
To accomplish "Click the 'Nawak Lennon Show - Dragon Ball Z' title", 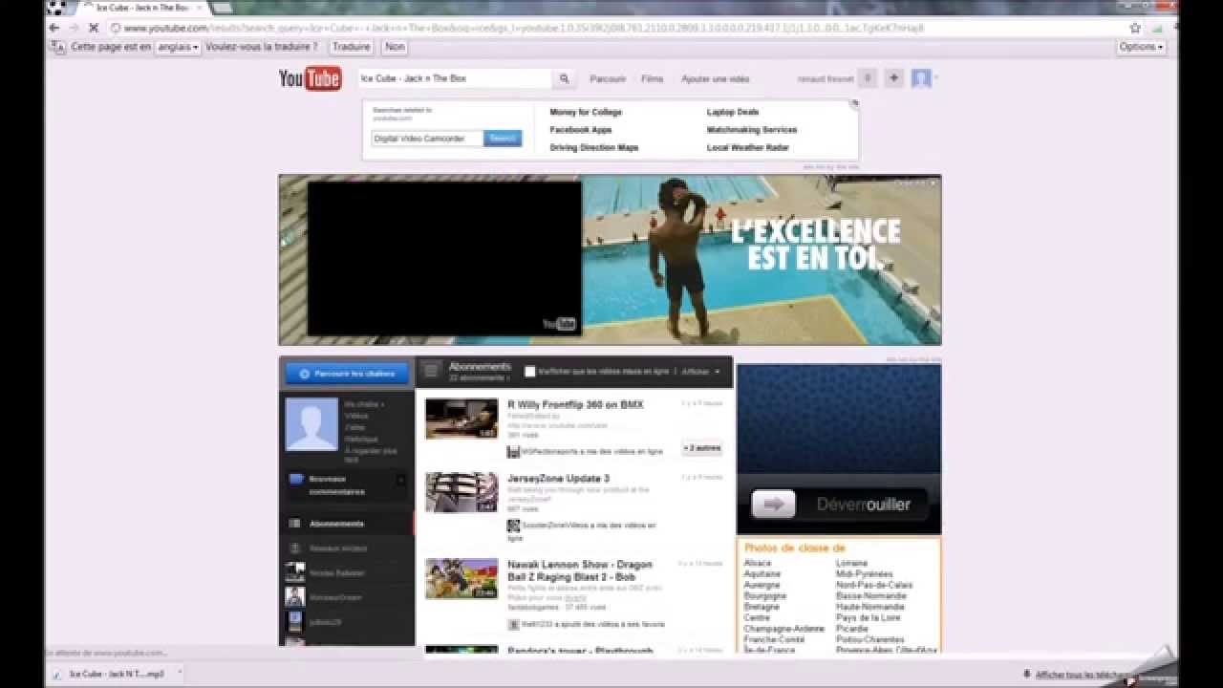I will coord(580,571).
